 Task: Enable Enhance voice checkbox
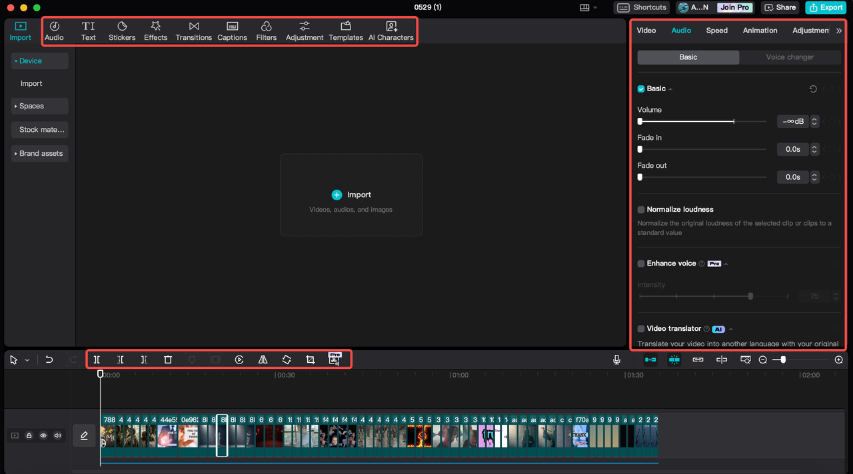pos(641,264)
